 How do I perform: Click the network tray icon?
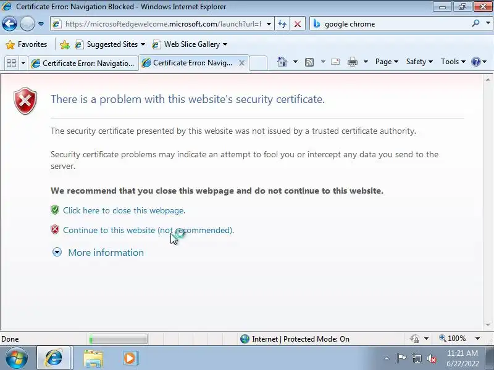coord(417,358)
